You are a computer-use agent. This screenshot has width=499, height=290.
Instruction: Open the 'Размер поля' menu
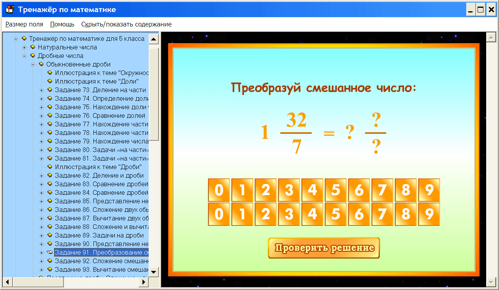(x=23, y=24)
